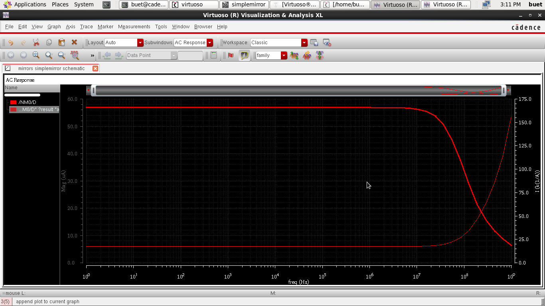The height and width of the screenshot is (306, 545).
Task: Delete selection with the red X icon
Action: tap(74, 43)
